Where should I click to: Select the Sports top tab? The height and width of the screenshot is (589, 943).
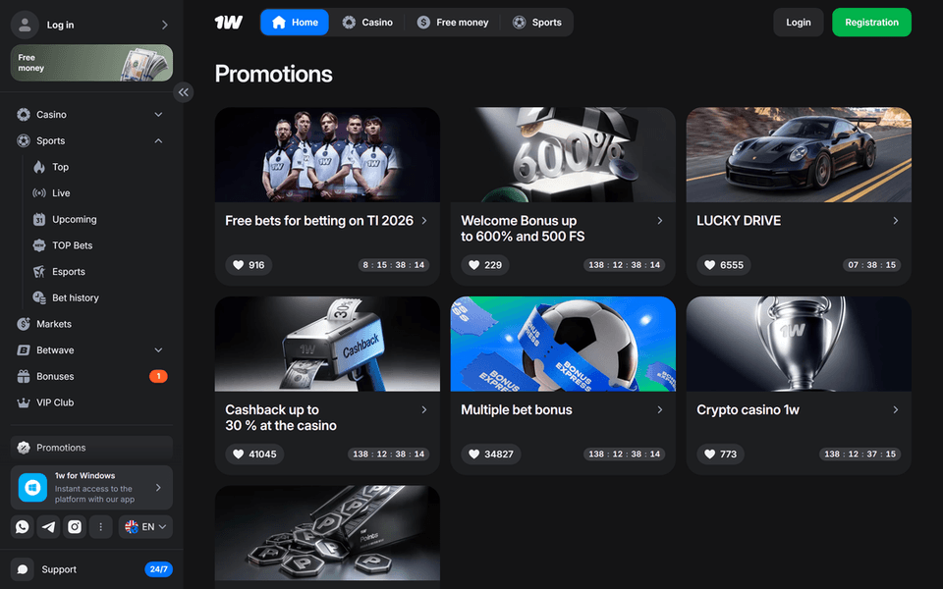(x=537, y=23)
